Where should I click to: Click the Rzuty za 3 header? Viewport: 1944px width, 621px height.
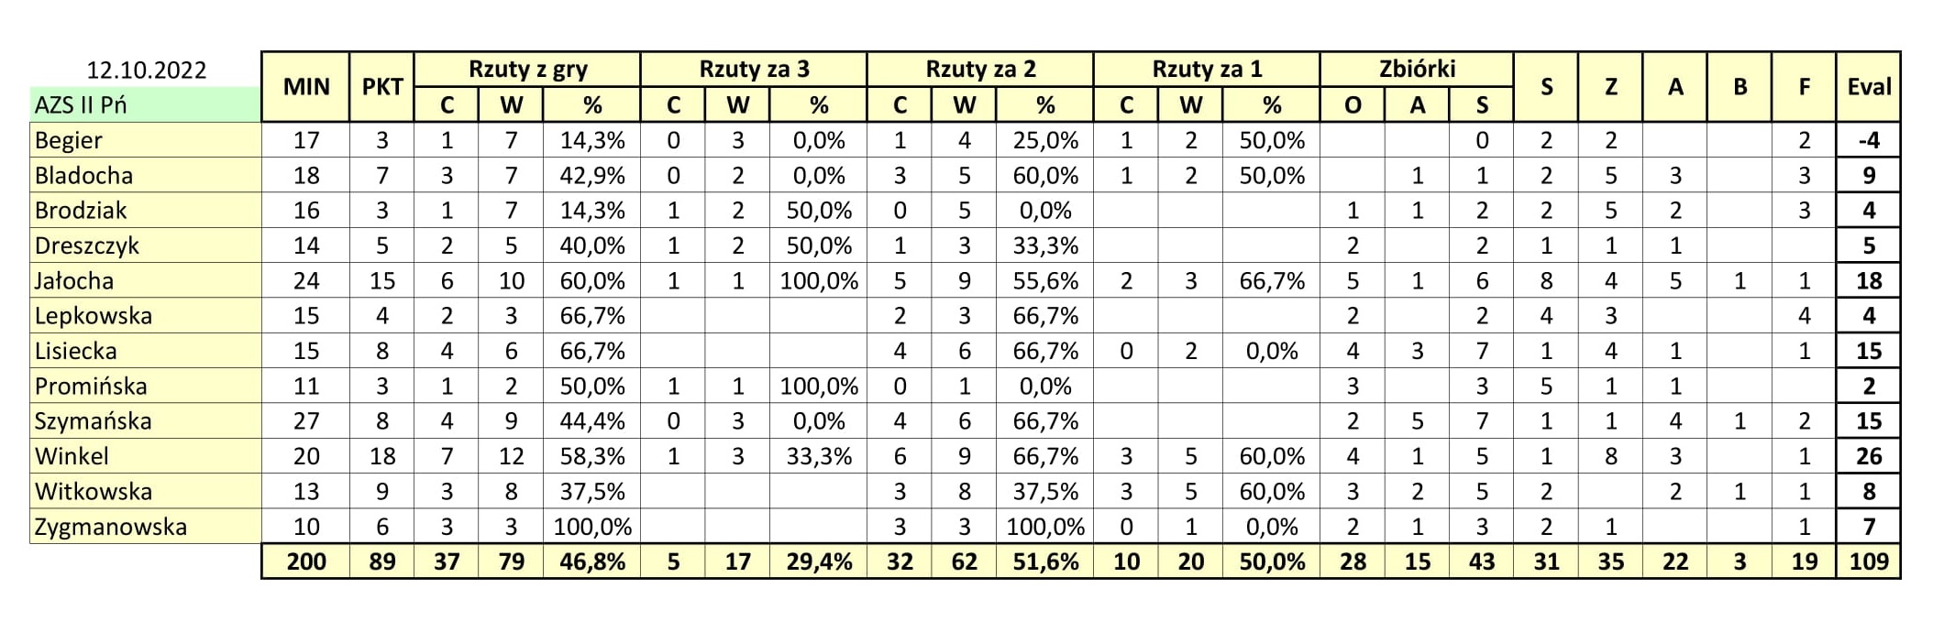click(754, 70)
